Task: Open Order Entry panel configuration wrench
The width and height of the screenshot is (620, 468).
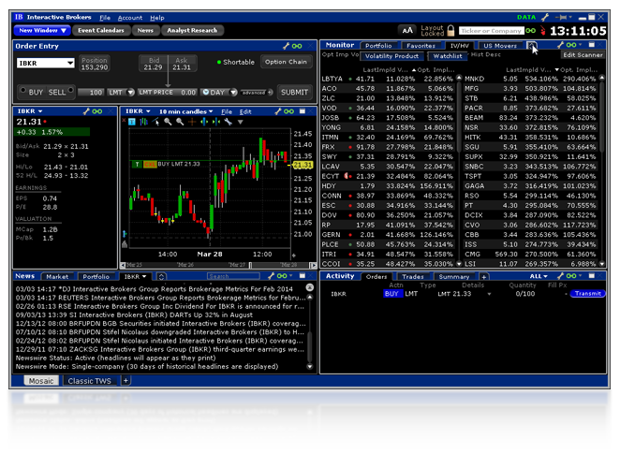Action: (x=287, y=46)
